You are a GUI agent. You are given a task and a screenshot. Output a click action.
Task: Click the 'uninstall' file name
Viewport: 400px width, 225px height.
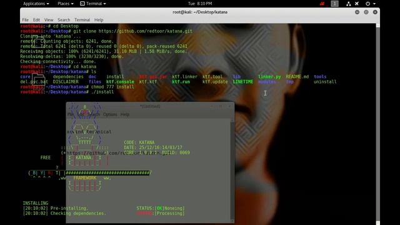click(325, 82)
